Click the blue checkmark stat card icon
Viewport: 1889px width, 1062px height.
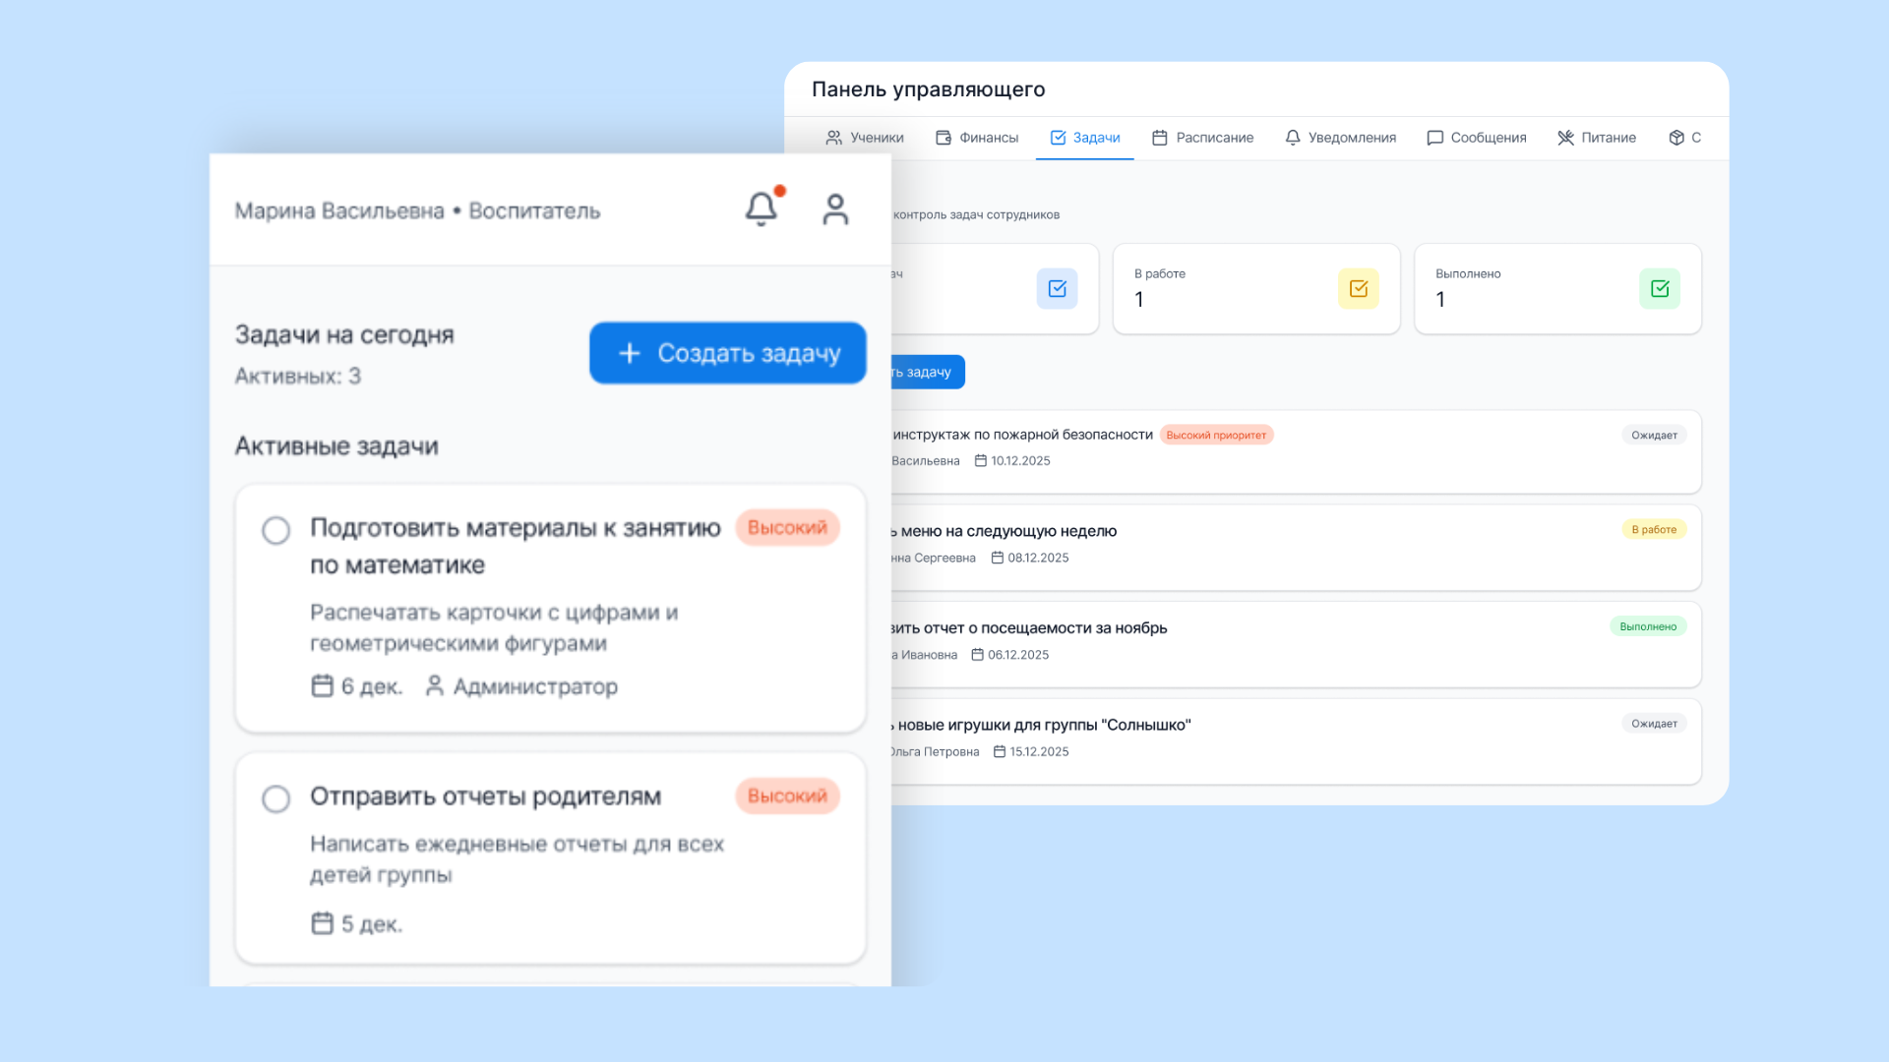coord(1057,289)
